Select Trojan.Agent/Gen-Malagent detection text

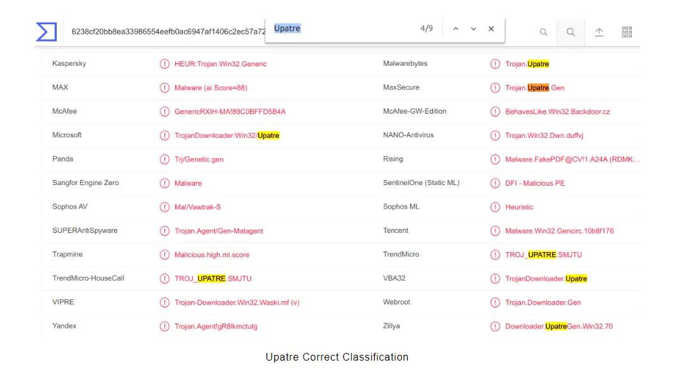(219, 230)
